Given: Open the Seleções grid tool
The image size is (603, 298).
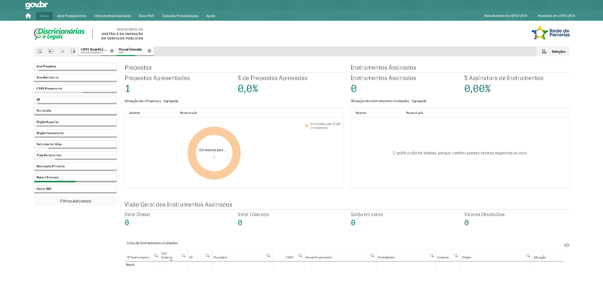Looking at the screenshot, I should (x=553, y=52).
